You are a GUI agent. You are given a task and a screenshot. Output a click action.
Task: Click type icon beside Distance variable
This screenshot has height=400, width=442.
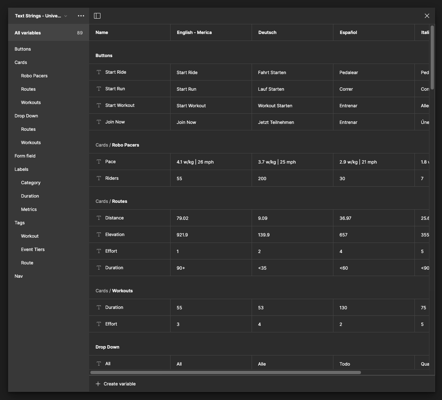(x=99, y=218)
